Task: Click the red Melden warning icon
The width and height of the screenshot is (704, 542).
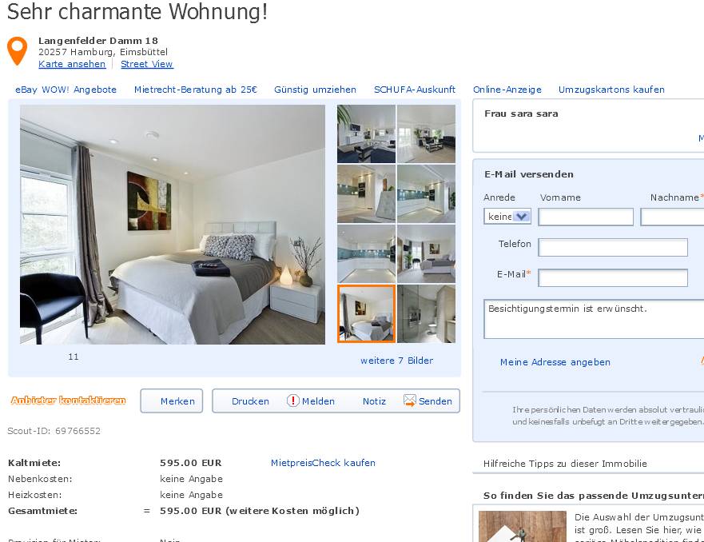Action: [292, 401]
